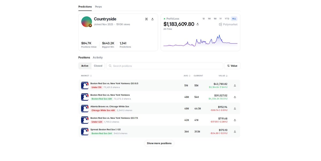Sort positions by the VALUE column header

click(x=223, y=76)
